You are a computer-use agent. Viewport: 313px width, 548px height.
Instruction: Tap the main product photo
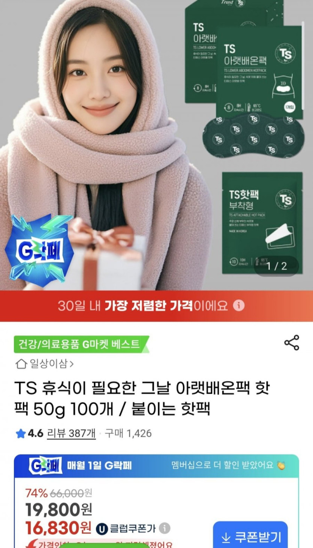(x=156, y=145)
